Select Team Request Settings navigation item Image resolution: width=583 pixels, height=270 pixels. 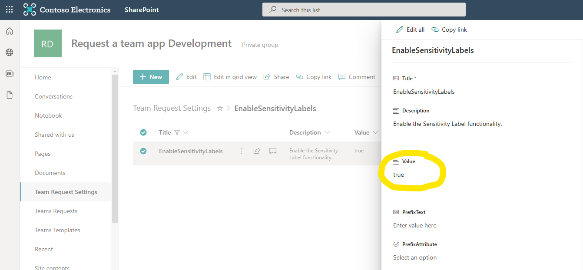[x=66, y=192]
